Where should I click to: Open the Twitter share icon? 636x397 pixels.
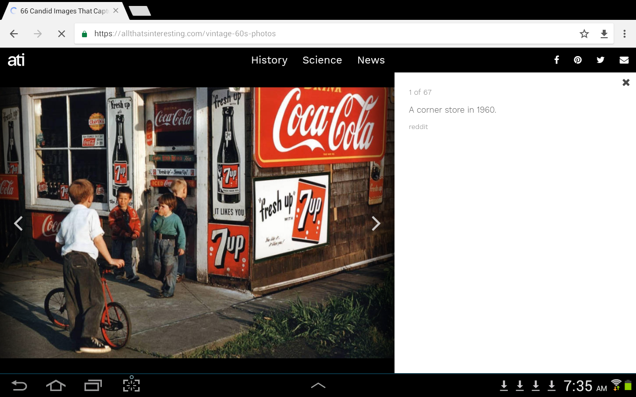(600, 60)
